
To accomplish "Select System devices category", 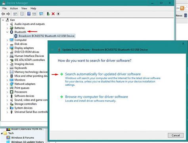I will pos(23,108).
